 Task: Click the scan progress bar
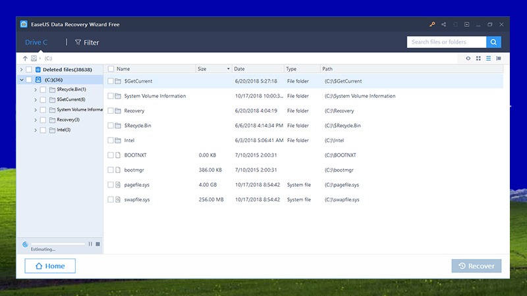coord(58,244)
